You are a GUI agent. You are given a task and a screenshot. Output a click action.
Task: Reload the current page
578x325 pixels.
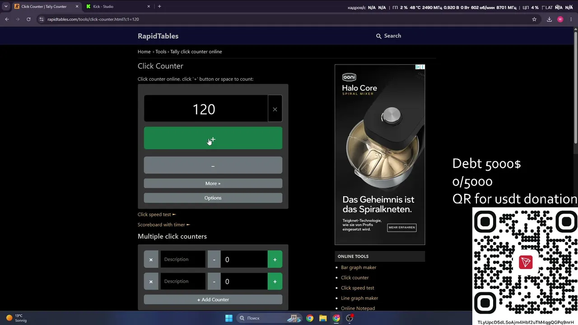click(x=28, y=19)
